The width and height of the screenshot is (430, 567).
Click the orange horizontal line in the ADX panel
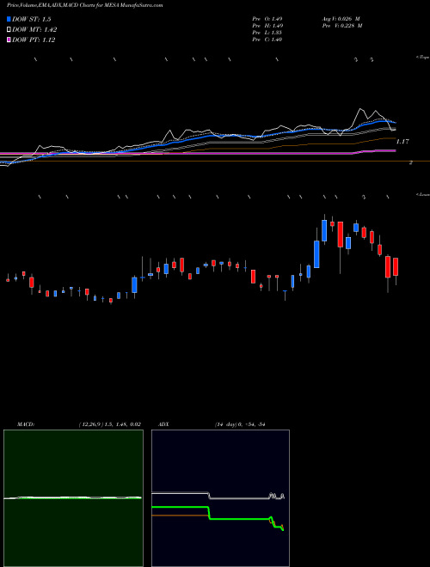click(180, 515)
